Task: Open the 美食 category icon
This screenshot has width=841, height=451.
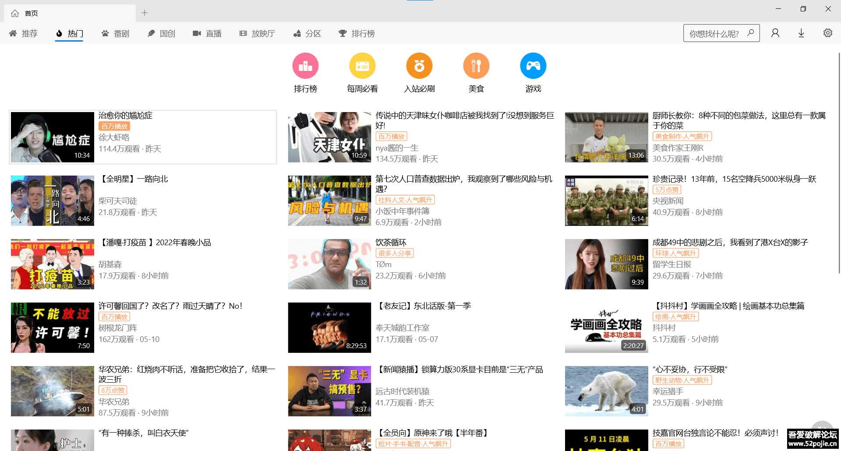Action: (x=476, y=65)
